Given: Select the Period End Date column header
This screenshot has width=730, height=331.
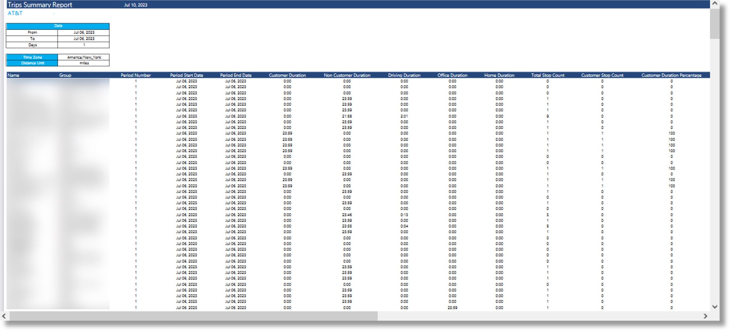Looking at the screenshot, I should [x=236, y=75].
